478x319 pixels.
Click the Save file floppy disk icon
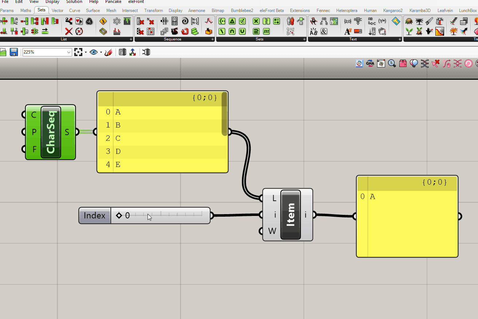pyautogui.click(x=14, y=52)
